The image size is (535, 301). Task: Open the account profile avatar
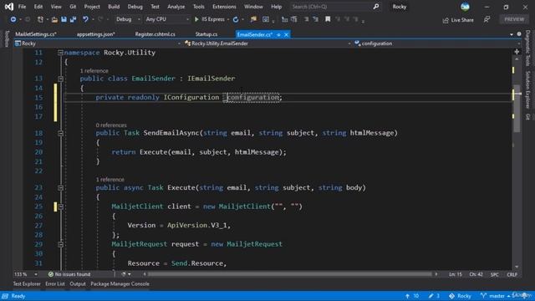(x=465, y=7)
